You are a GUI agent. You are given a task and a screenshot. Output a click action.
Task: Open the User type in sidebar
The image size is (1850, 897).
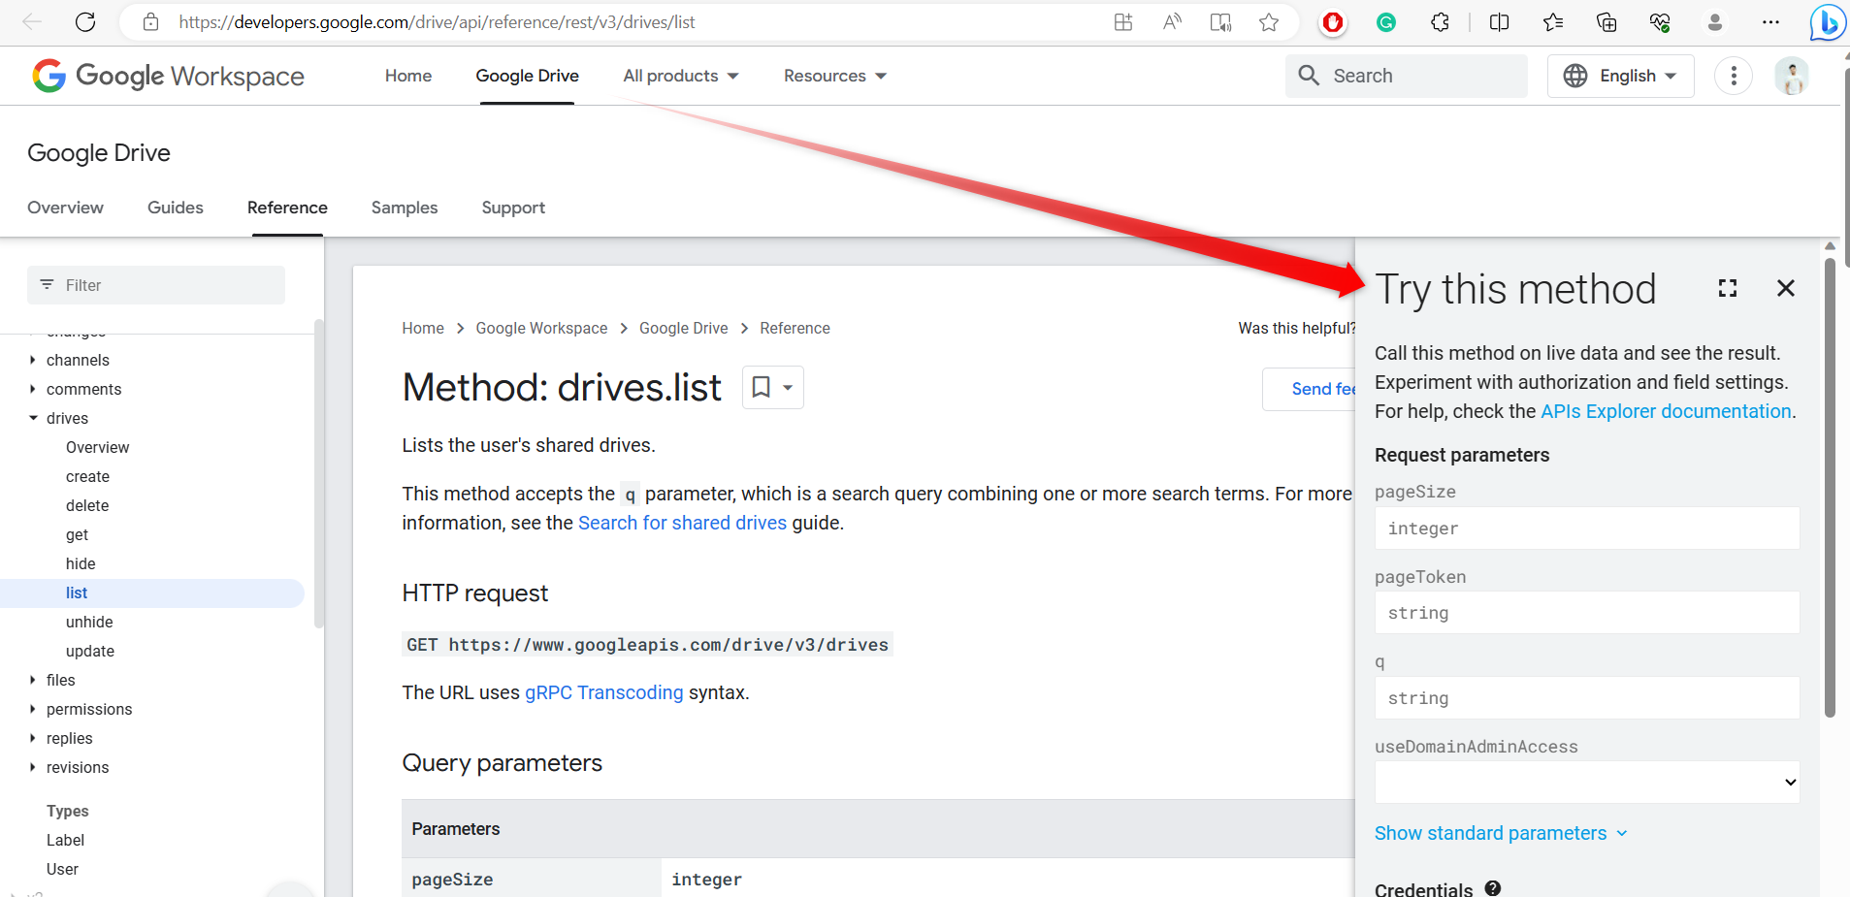[62, 869]
